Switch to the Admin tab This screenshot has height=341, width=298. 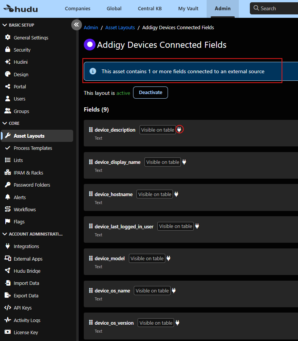coord(223,8)
